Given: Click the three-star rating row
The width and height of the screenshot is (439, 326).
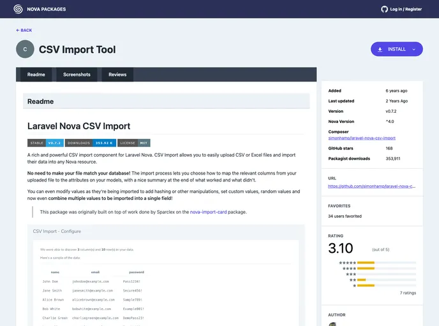Looking at the screenshot, I should [381, 274].
